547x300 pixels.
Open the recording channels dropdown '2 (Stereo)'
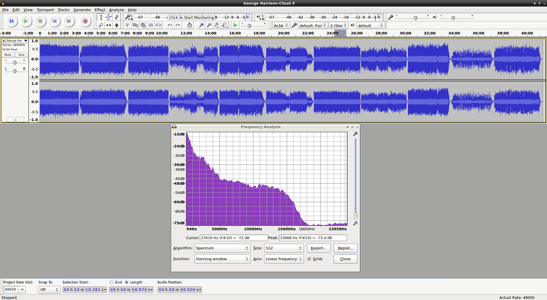(339, 25)
